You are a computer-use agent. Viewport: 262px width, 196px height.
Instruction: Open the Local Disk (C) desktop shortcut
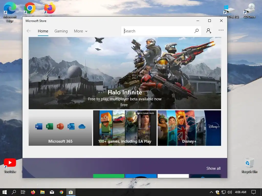click(230, 11)
